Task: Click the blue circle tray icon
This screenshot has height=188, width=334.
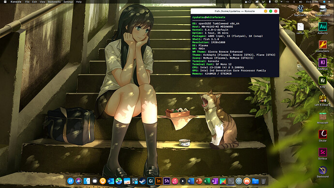Action: click(324, 2)
